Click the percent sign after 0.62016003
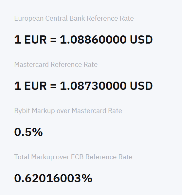 (87, 178)
